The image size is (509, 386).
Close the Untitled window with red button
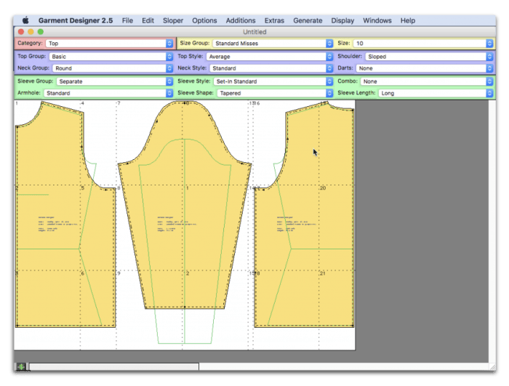point(21,32)
